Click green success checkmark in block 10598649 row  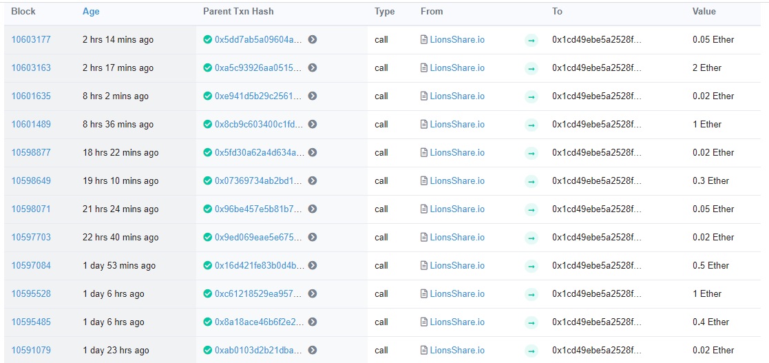pyautogui.click(x=208, y=181)
